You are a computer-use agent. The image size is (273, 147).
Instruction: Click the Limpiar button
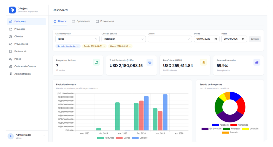[x=255, y=39]
